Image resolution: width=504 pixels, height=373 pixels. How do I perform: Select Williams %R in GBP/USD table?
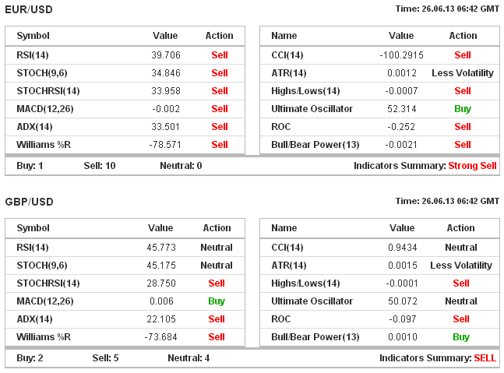tap(44, 337)
